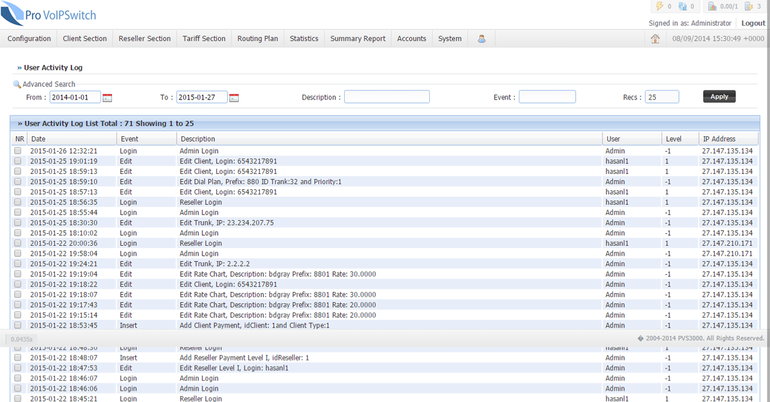The image size is (770, 402).
Task: Click the Date column header
Action: pyautogui.click(x=73, y=139)
